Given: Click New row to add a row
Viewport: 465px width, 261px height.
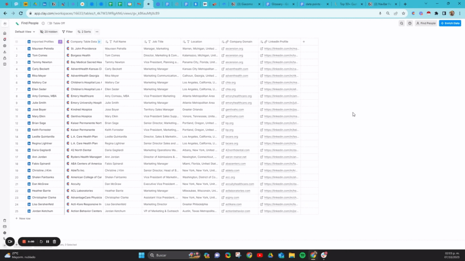Looking at the screenshot, I should point(23,218).
